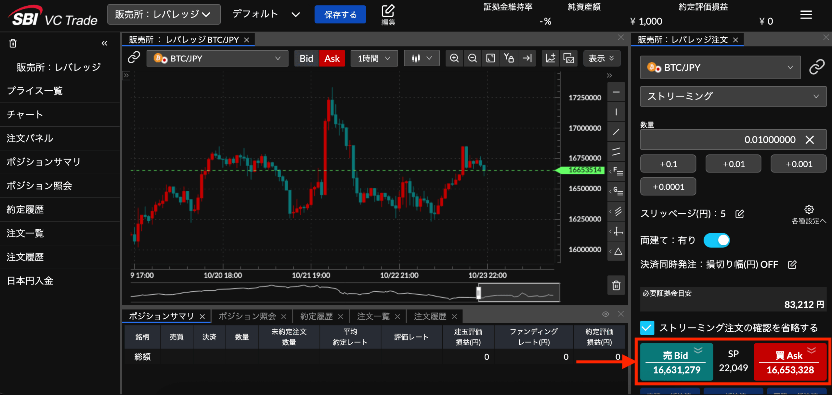Click the trash icon below drawing tools
The height and width of the screenshot is (395, 832).
[x=616, y=286]
